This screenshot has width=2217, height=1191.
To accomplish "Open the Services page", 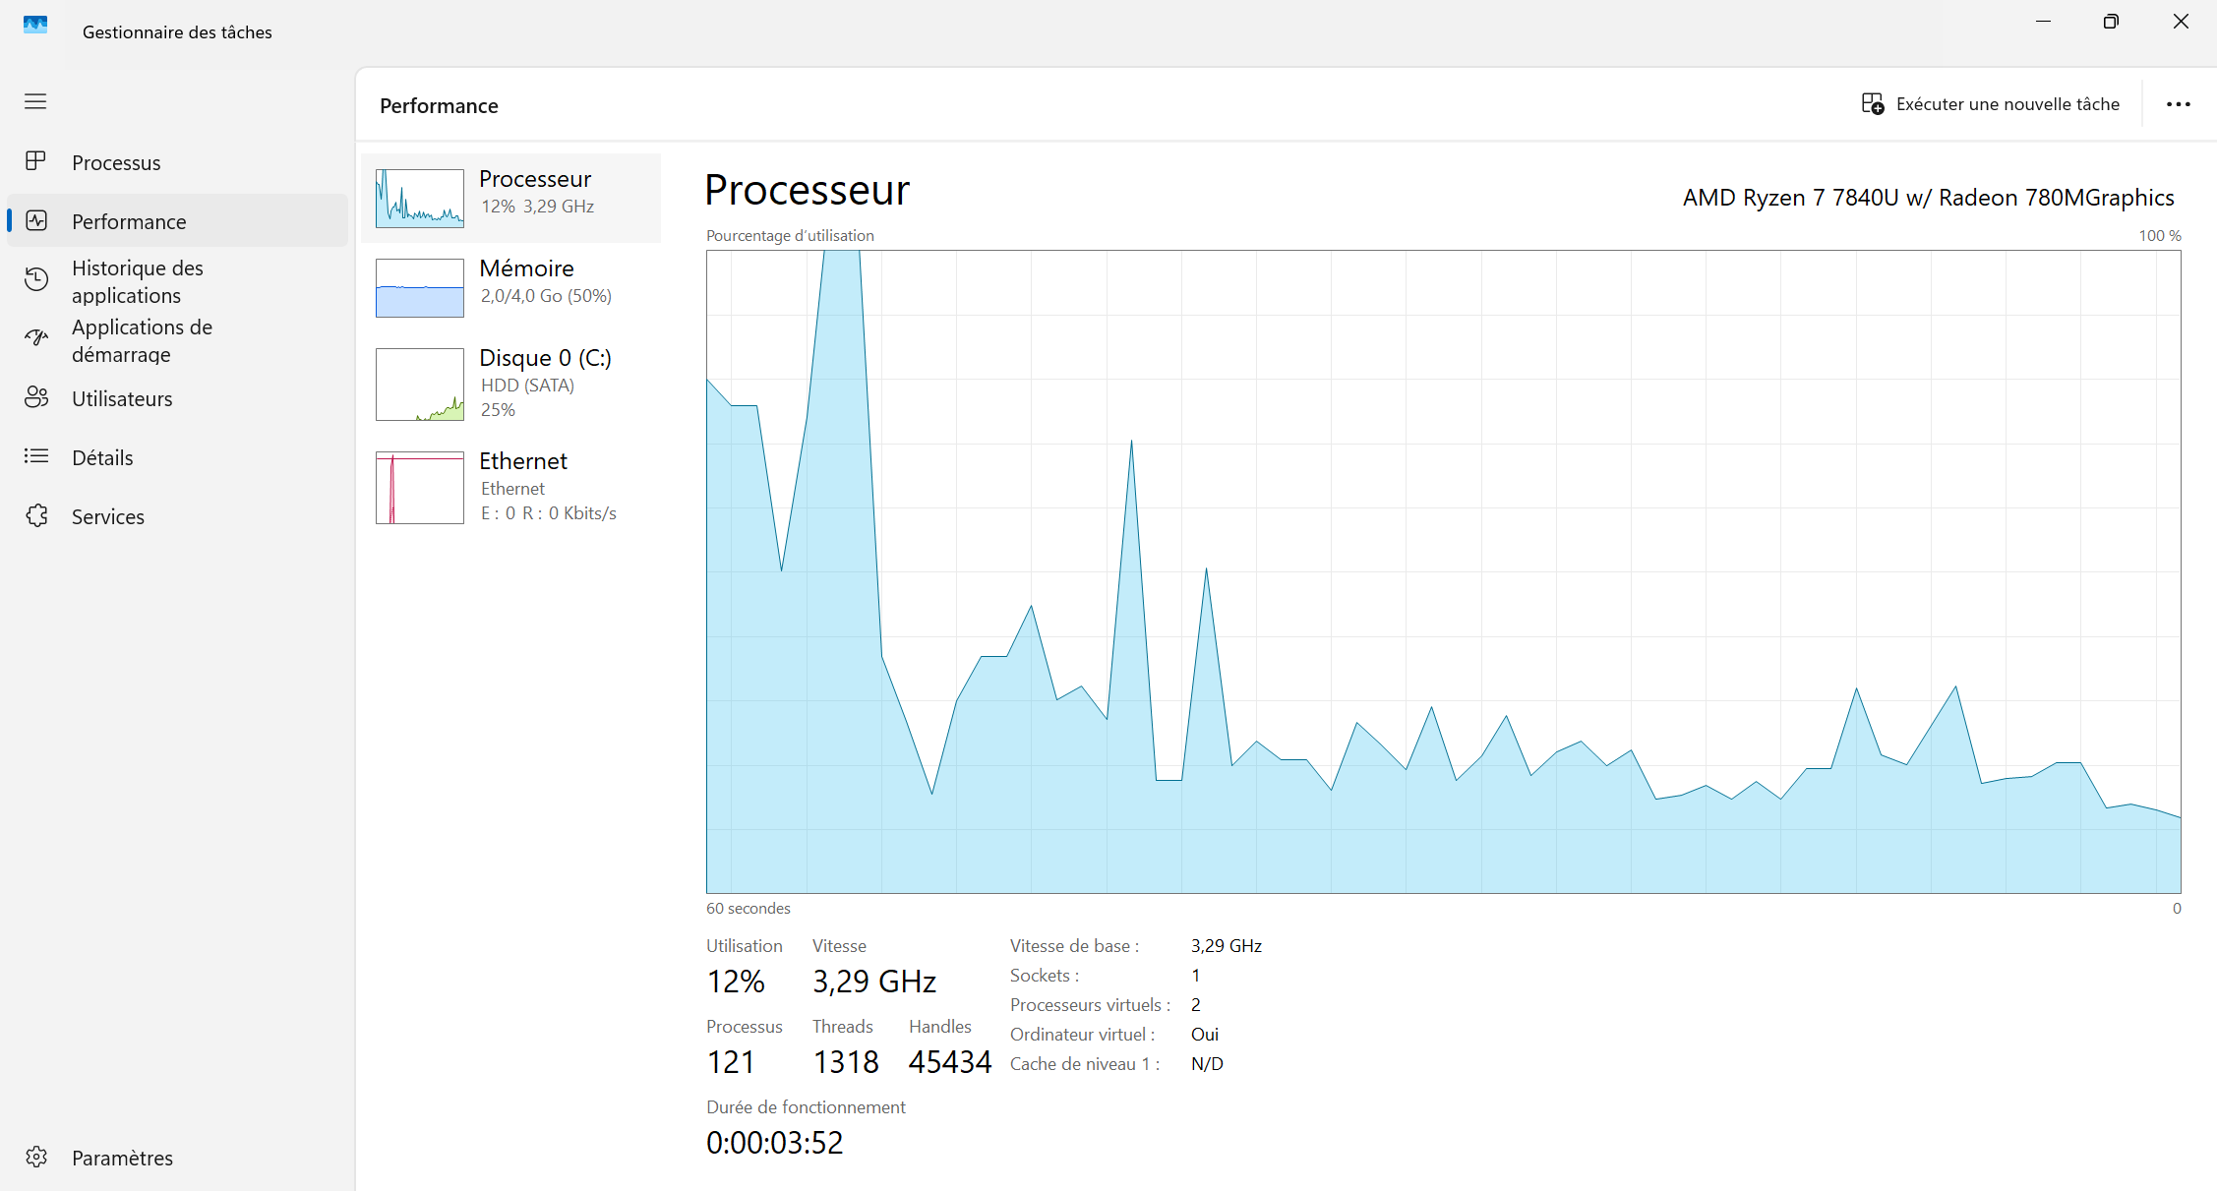I will point(177,516).
